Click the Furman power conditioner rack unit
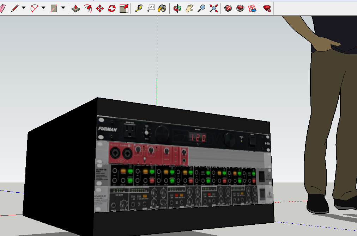The width and height of the screenshot is (357, 236). click(183, 134)
